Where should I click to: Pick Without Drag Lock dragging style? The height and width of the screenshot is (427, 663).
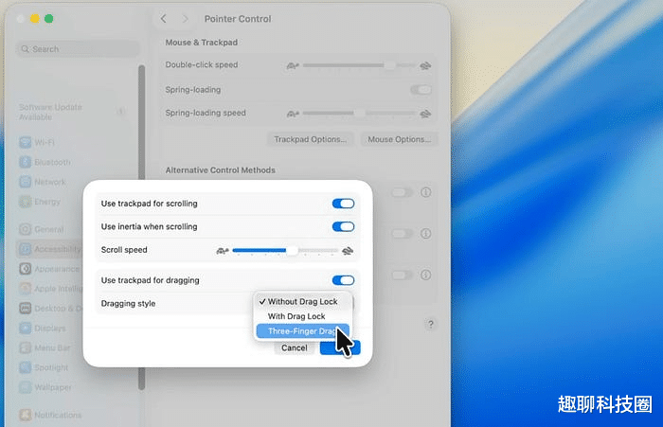pos(302,301)
